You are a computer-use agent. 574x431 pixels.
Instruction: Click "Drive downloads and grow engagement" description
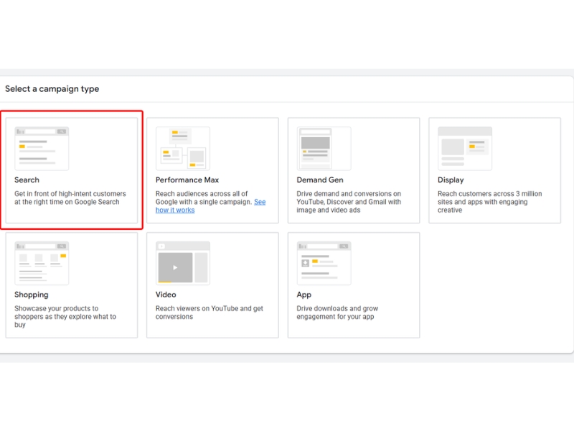pos(337,312)
